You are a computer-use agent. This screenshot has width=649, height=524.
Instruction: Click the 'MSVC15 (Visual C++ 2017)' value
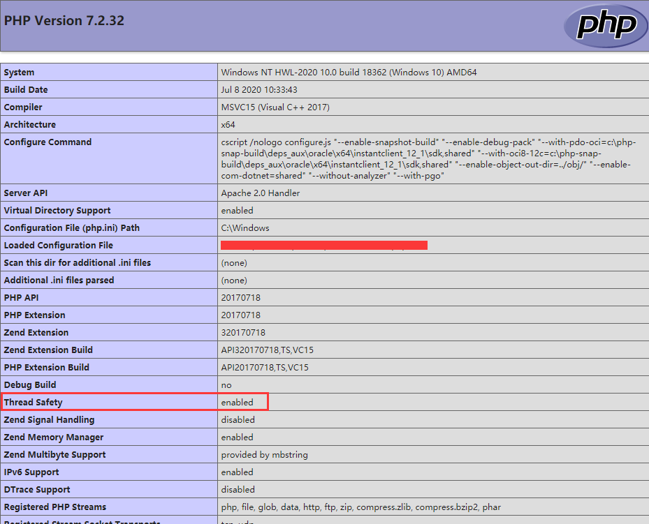275,107
